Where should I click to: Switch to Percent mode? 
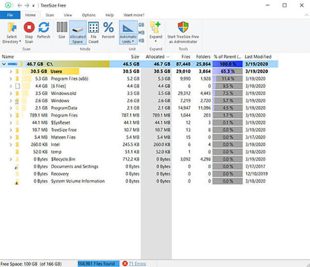coord(108,31)
